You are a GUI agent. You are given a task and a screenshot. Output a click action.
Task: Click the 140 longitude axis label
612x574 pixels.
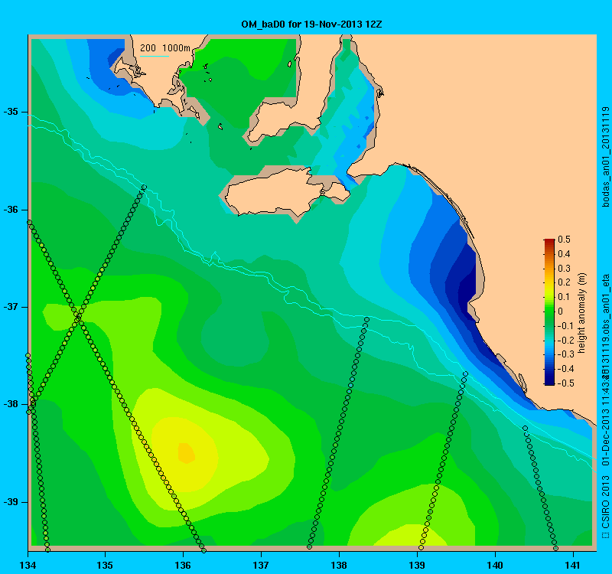click(x=495, y=566)
